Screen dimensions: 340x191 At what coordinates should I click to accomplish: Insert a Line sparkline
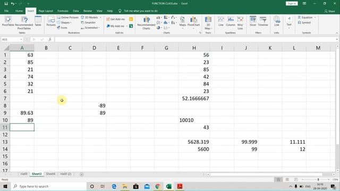221,21
